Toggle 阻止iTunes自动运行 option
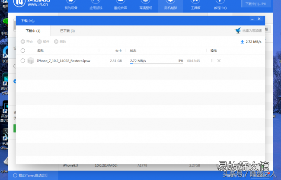 point(30,175)
